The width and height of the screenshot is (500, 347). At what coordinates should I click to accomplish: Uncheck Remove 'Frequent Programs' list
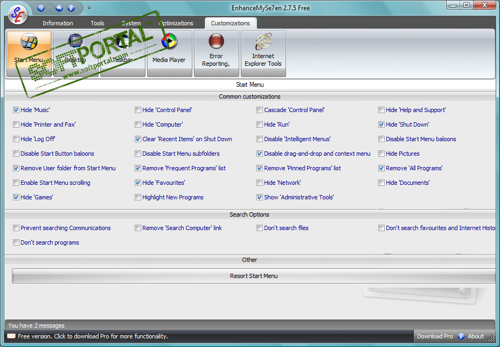138,168
